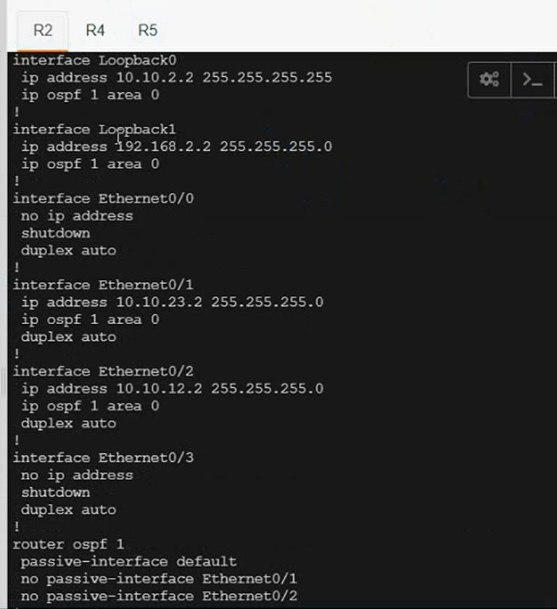Click the 'no passive-interface Ethernet0/2' line
The width and height of the screenshot is (557, 609).
pyautogui.click(x=159, y=597)
